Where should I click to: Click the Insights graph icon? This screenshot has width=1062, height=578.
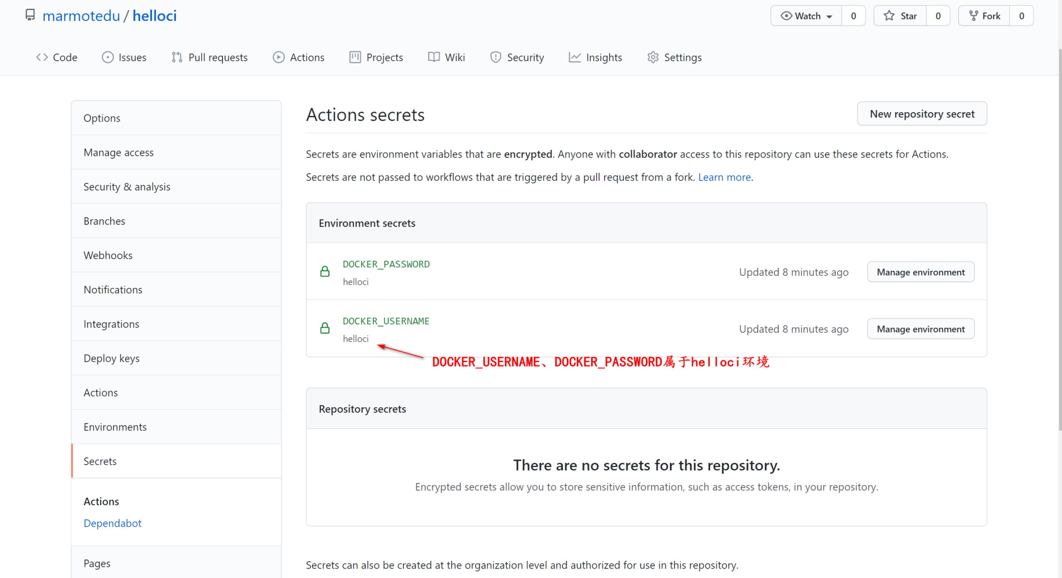click(575, 57)
